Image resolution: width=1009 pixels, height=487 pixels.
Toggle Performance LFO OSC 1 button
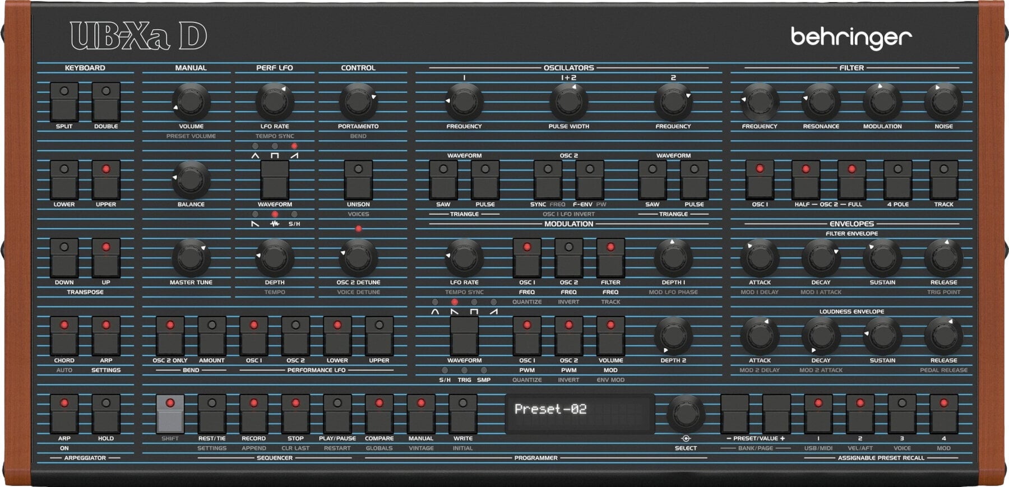(253, 336)
